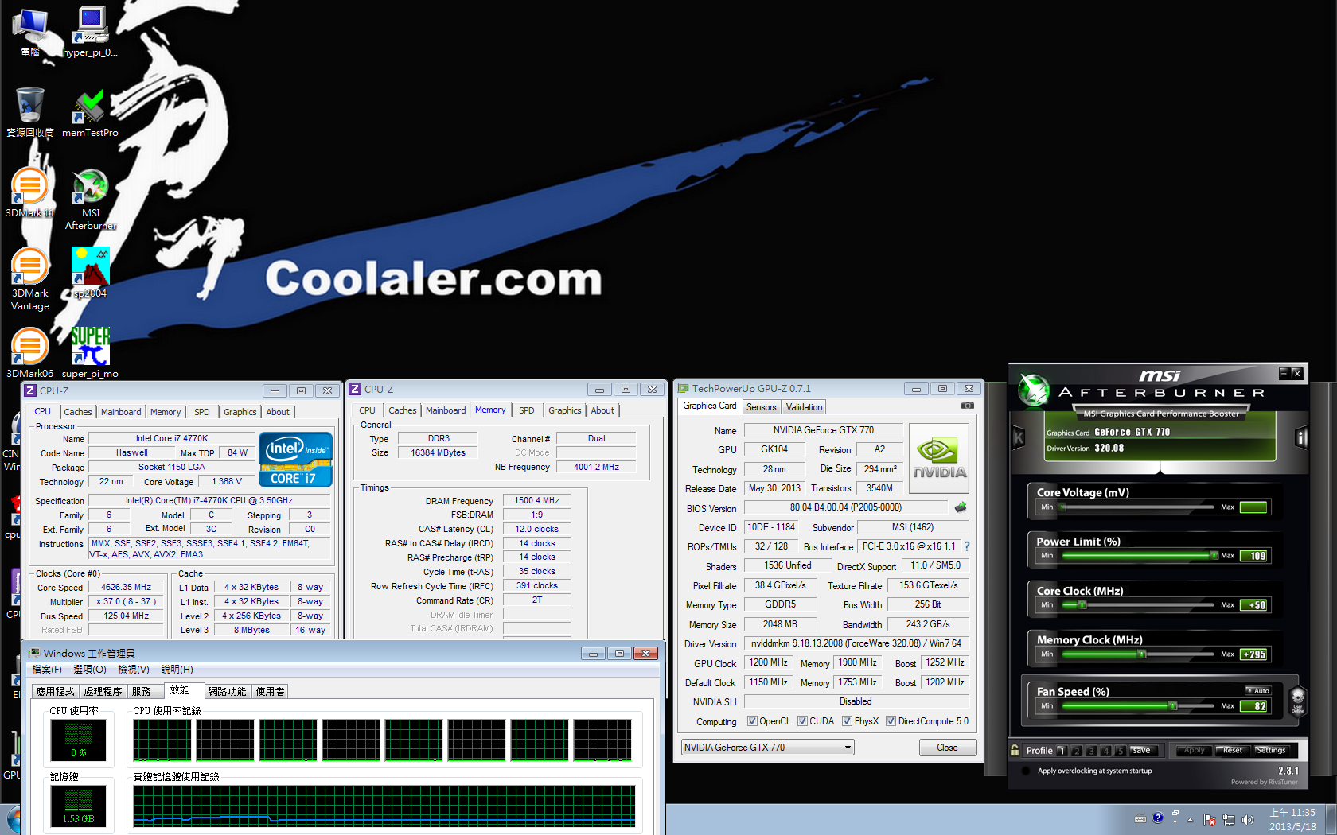Viewport: 1337px width, 835px height.
Task: Click the keyboard IME tray icon
Action: coord(1140,818)
